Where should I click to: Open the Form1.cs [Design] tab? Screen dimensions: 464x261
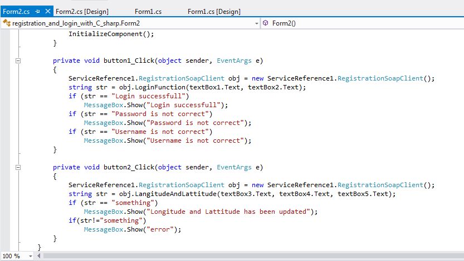point(214,12)
